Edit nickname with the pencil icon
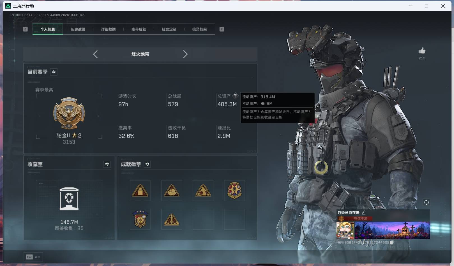 point(363,212)
